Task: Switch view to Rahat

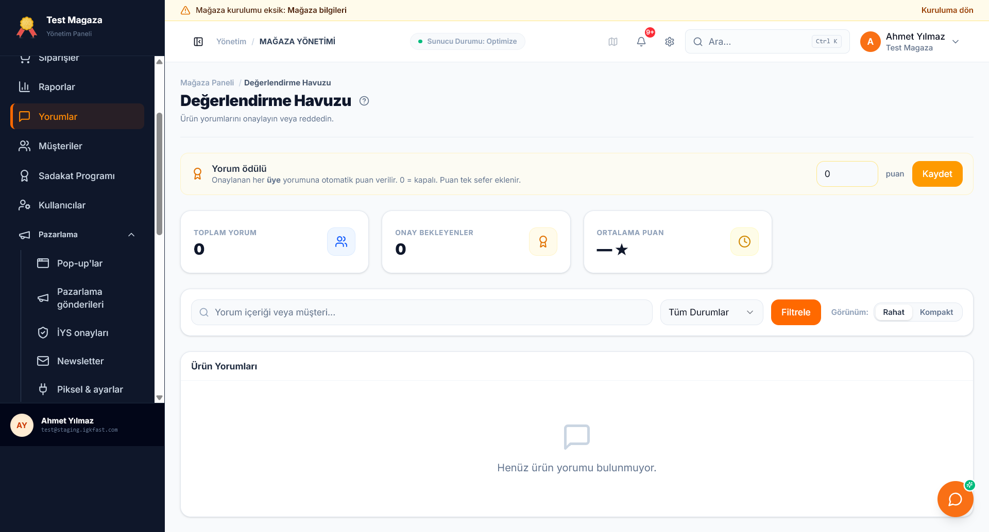Action: [x=894, y=312]
